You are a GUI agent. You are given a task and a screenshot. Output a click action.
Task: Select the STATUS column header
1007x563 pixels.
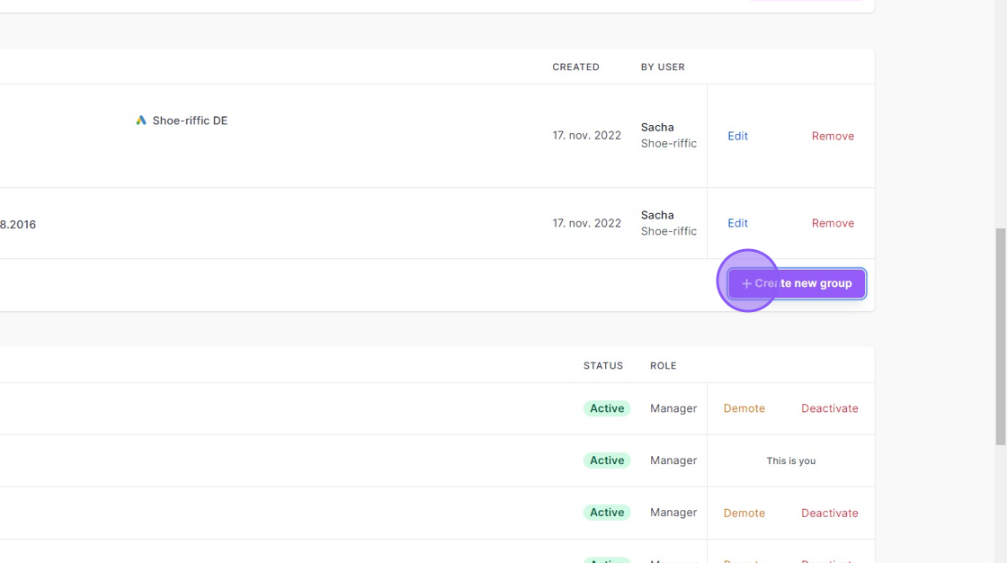[x=603, y=366]
